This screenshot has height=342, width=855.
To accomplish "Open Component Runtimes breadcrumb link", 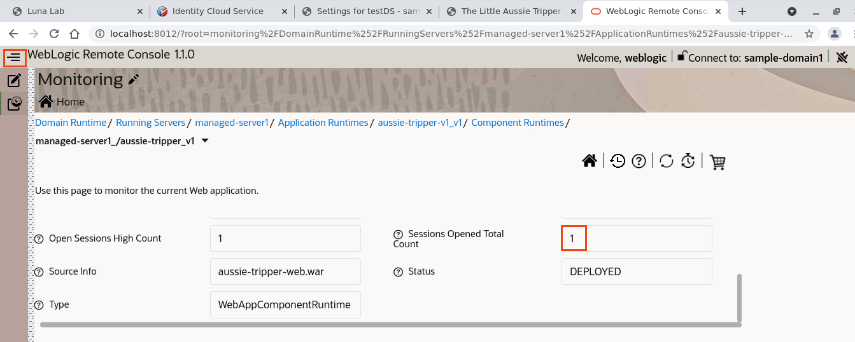I will pyautogui.click(x=518, y=123).
